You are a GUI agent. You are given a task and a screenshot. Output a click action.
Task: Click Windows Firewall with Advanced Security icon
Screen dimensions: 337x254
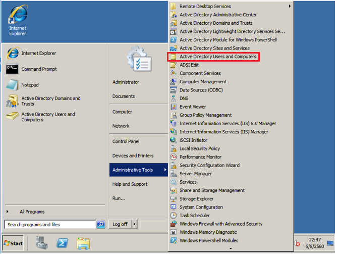[173, 224]
